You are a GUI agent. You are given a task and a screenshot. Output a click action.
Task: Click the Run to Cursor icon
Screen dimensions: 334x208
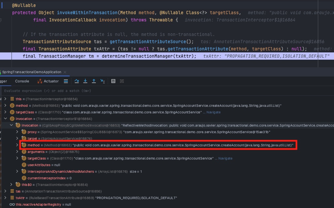tap(102, 81)
